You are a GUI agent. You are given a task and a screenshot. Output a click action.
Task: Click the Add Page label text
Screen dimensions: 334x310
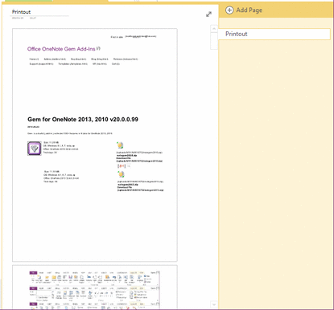tap(249, 10)
